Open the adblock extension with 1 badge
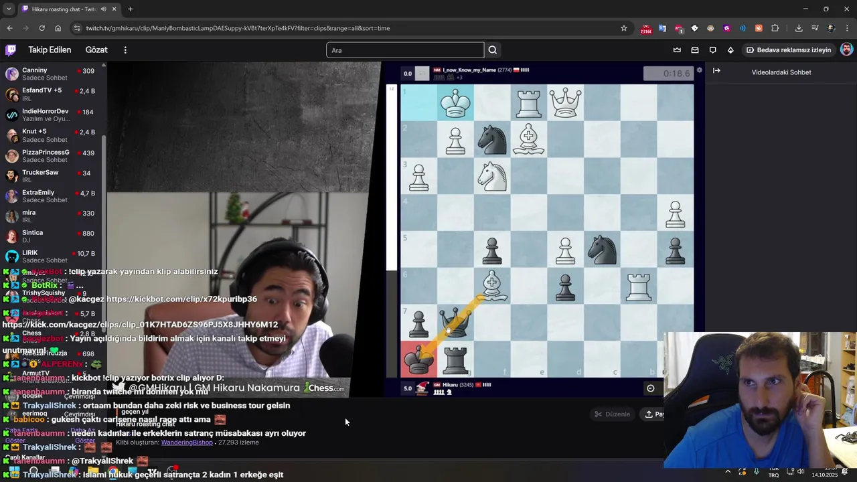857x482 pixels. coord(678,28)
